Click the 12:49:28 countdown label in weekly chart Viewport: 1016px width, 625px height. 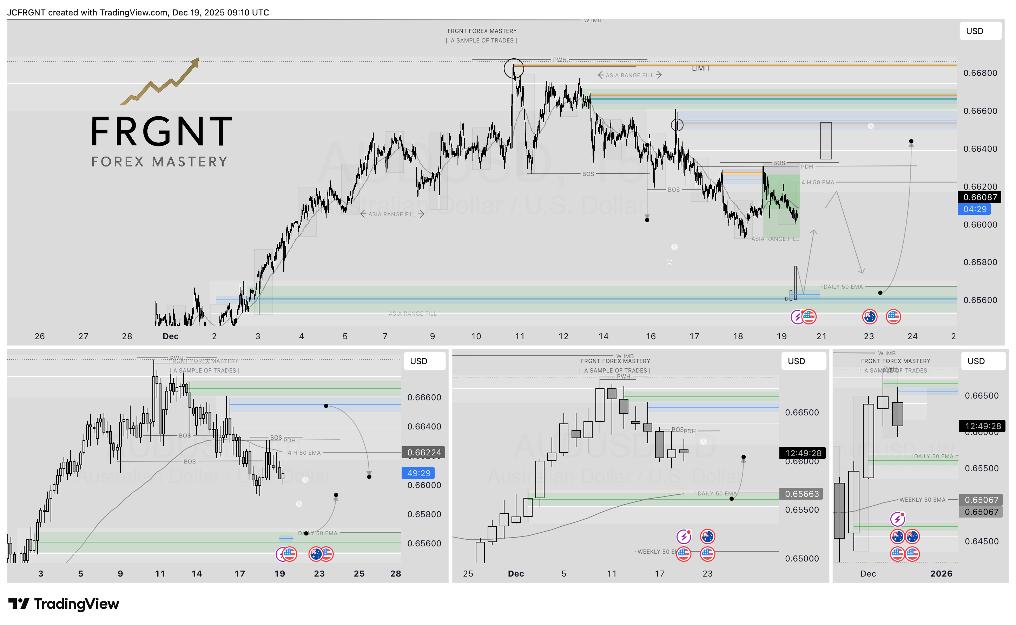[x=982, y=426]
